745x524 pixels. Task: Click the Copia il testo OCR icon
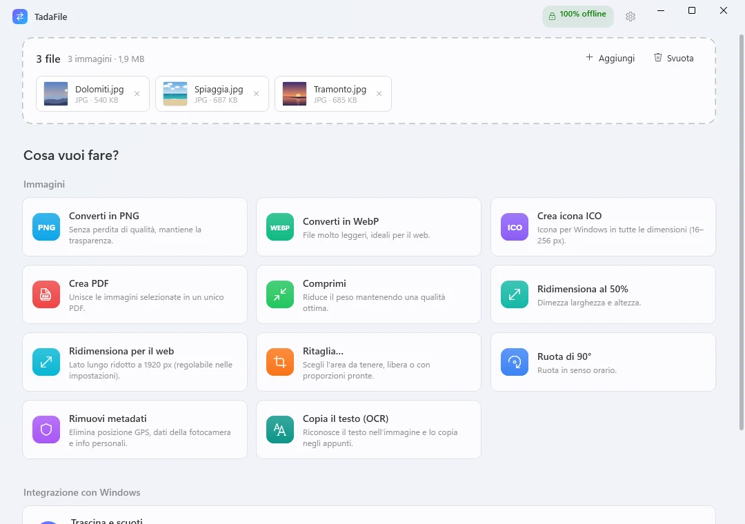[280, 430]
